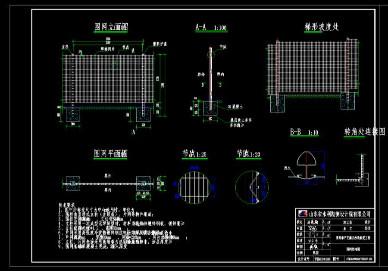Click the company logo in the title block

tap(304, 214)
